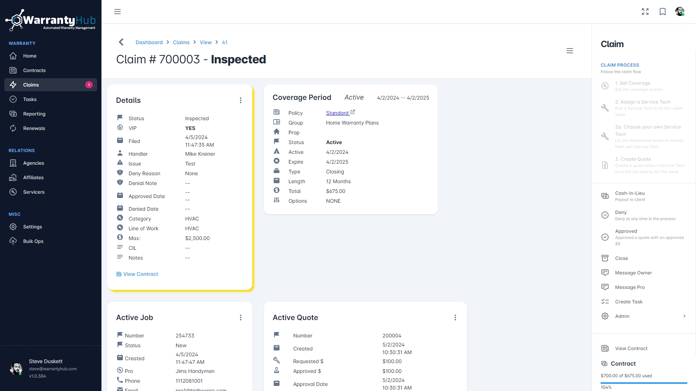The image size is (696, 391).
Task: Open the Claims section in the sidebar
Action: (x=30, y=85)
